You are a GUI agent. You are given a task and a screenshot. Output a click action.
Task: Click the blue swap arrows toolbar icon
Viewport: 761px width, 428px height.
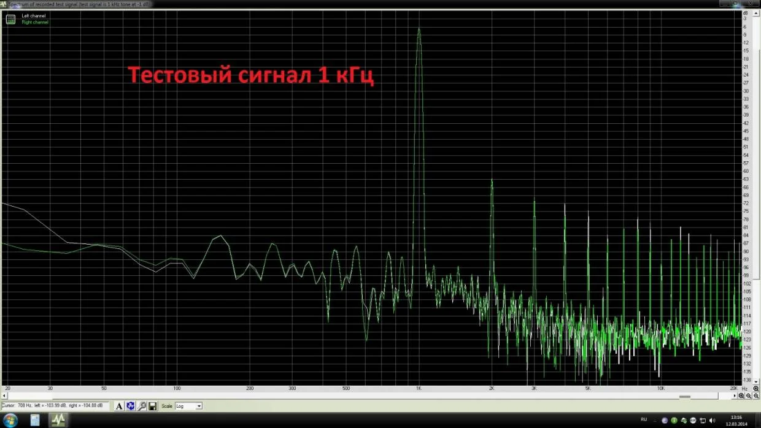point(131,406)
